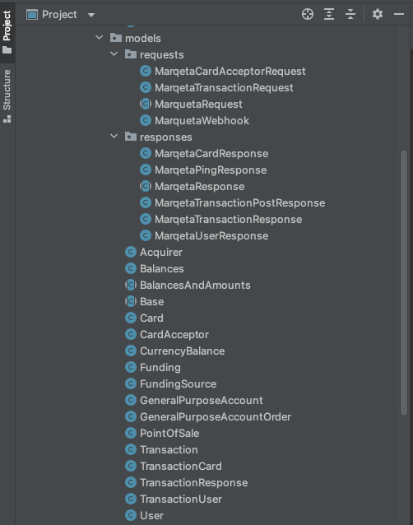Hide the Project tool window via the minus icon

[399, 14]
